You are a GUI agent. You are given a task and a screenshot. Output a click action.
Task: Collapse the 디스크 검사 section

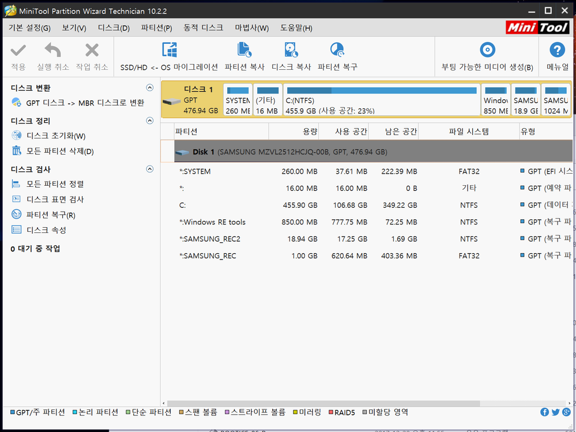[x=149, y=169]
